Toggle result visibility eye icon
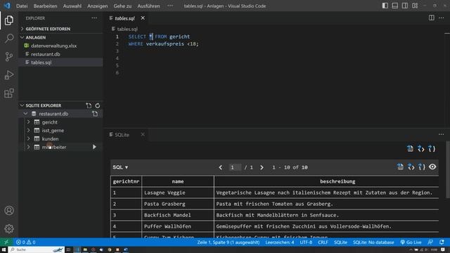Image resolution: width=450 pixels, height=253 pixels. tap(432, 167)
